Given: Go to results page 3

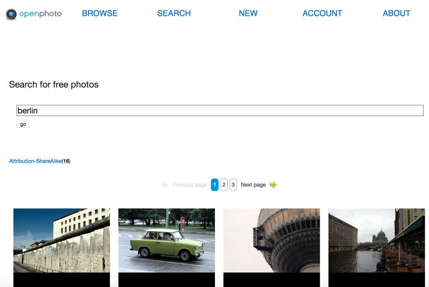Looking at the screenshot, I should (233, 185).
